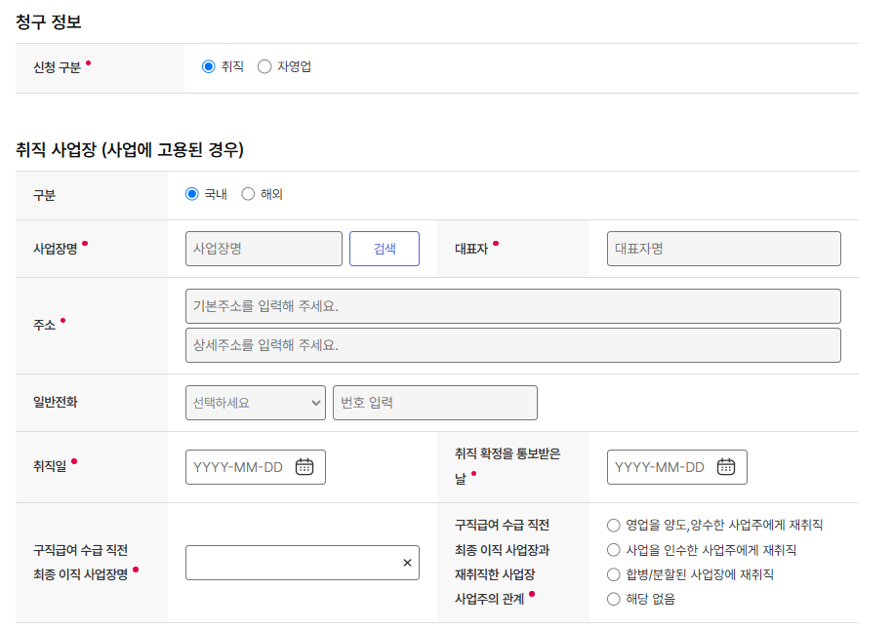This screenshot has width=893, height=629.
Task: Choose 국내 radio option
Action: [x=192, y=194]
